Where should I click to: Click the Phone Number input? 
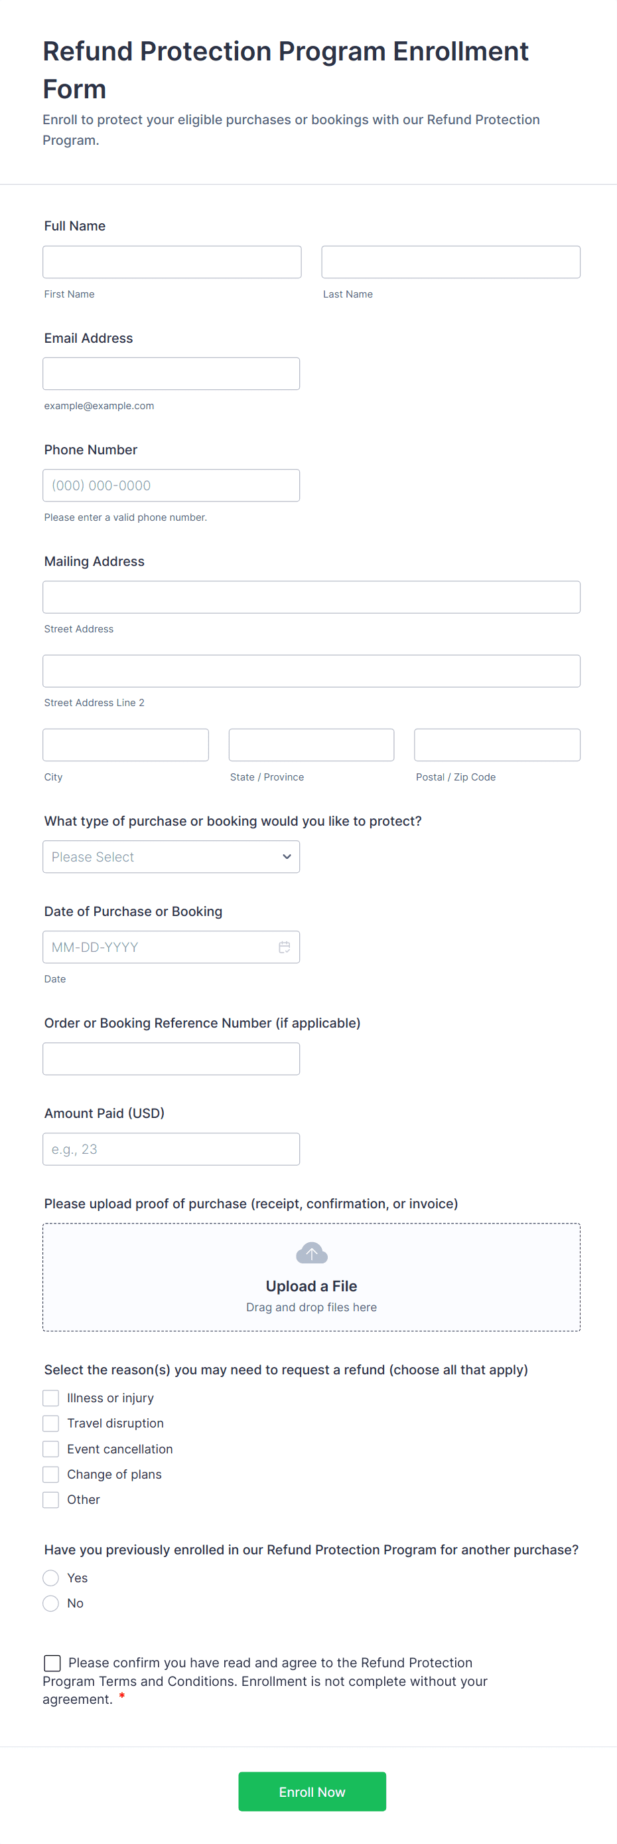171,486
